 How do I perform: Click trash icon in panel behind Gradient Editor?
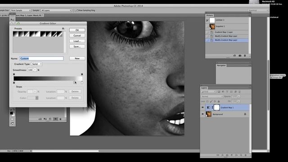click(x=60, y=119)
